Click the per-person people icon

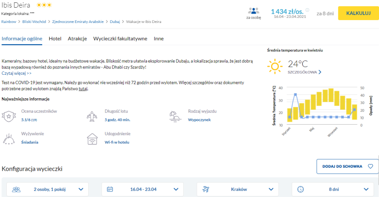point(253,11)
